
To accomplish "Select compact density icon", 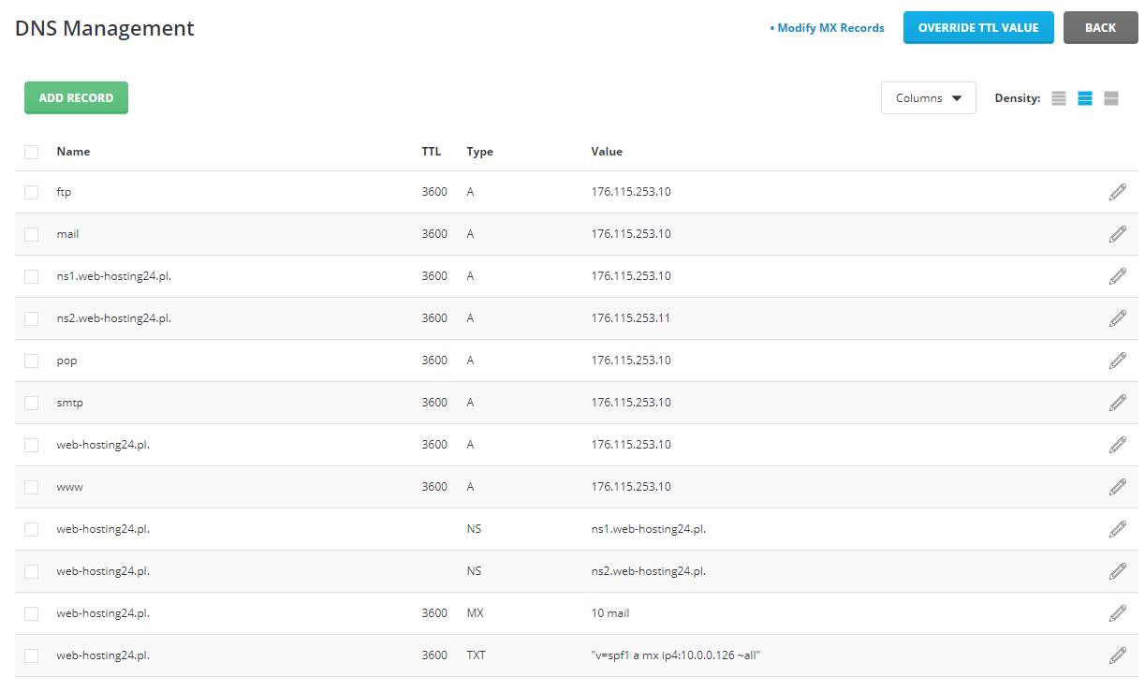I will (1059, 98).
